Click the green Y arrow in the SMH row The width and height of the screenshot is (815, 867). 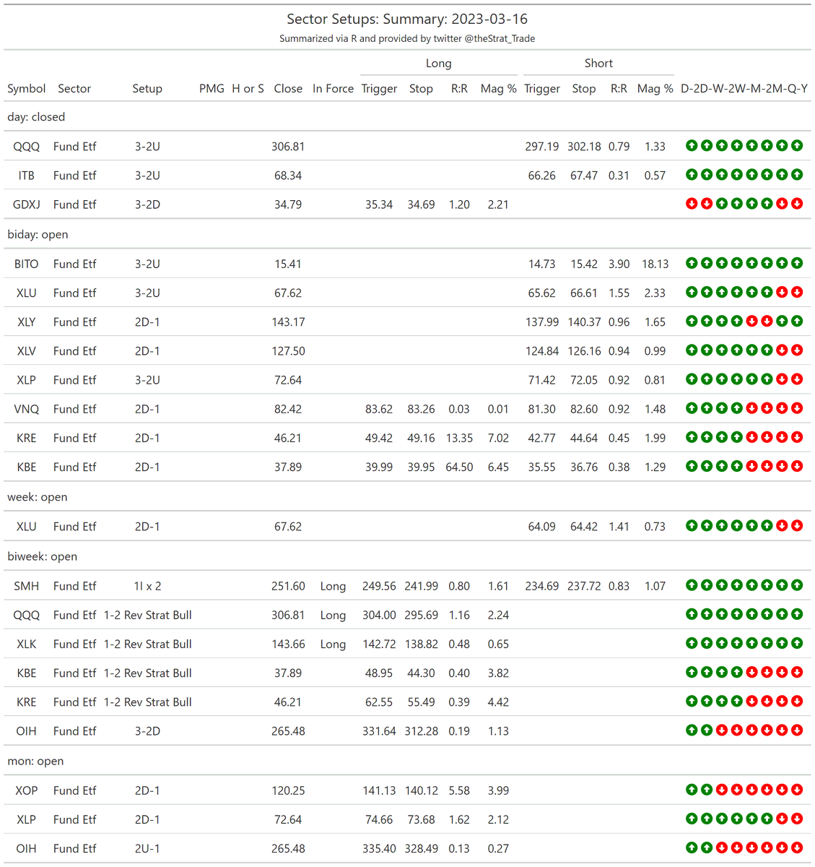pos(797,585)
